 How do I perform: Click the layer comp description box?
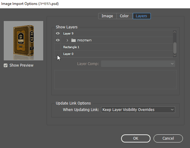coord(116,80)
